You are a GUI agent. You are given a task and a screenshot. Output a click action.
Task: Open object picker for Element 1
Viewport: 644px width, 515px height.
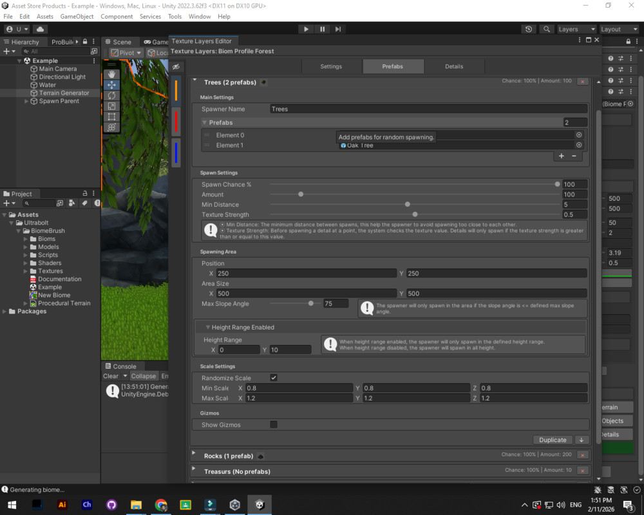(579, 145)
